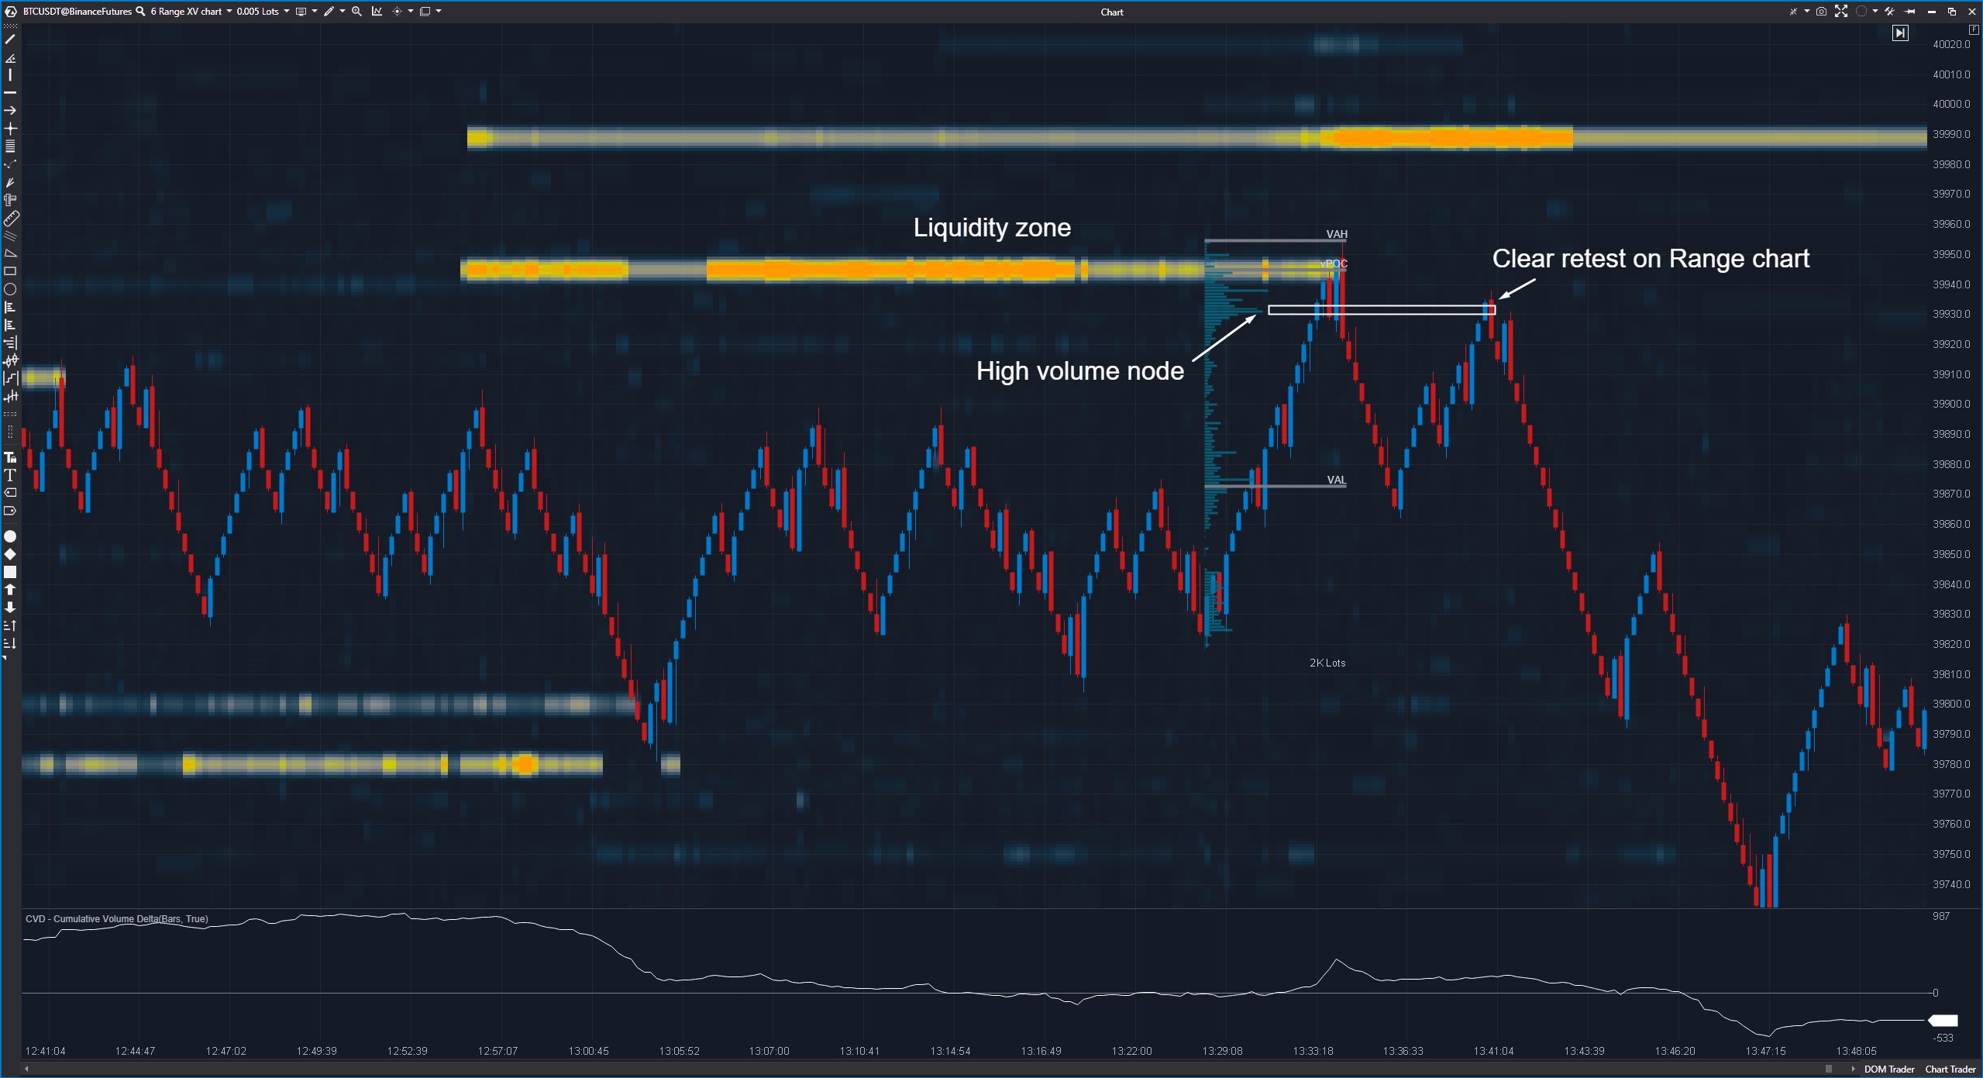Viewport: 1983px width, 1078px height.
Task: Expand the drawing pencil dropdown arrow
Action: coord(343,12)
